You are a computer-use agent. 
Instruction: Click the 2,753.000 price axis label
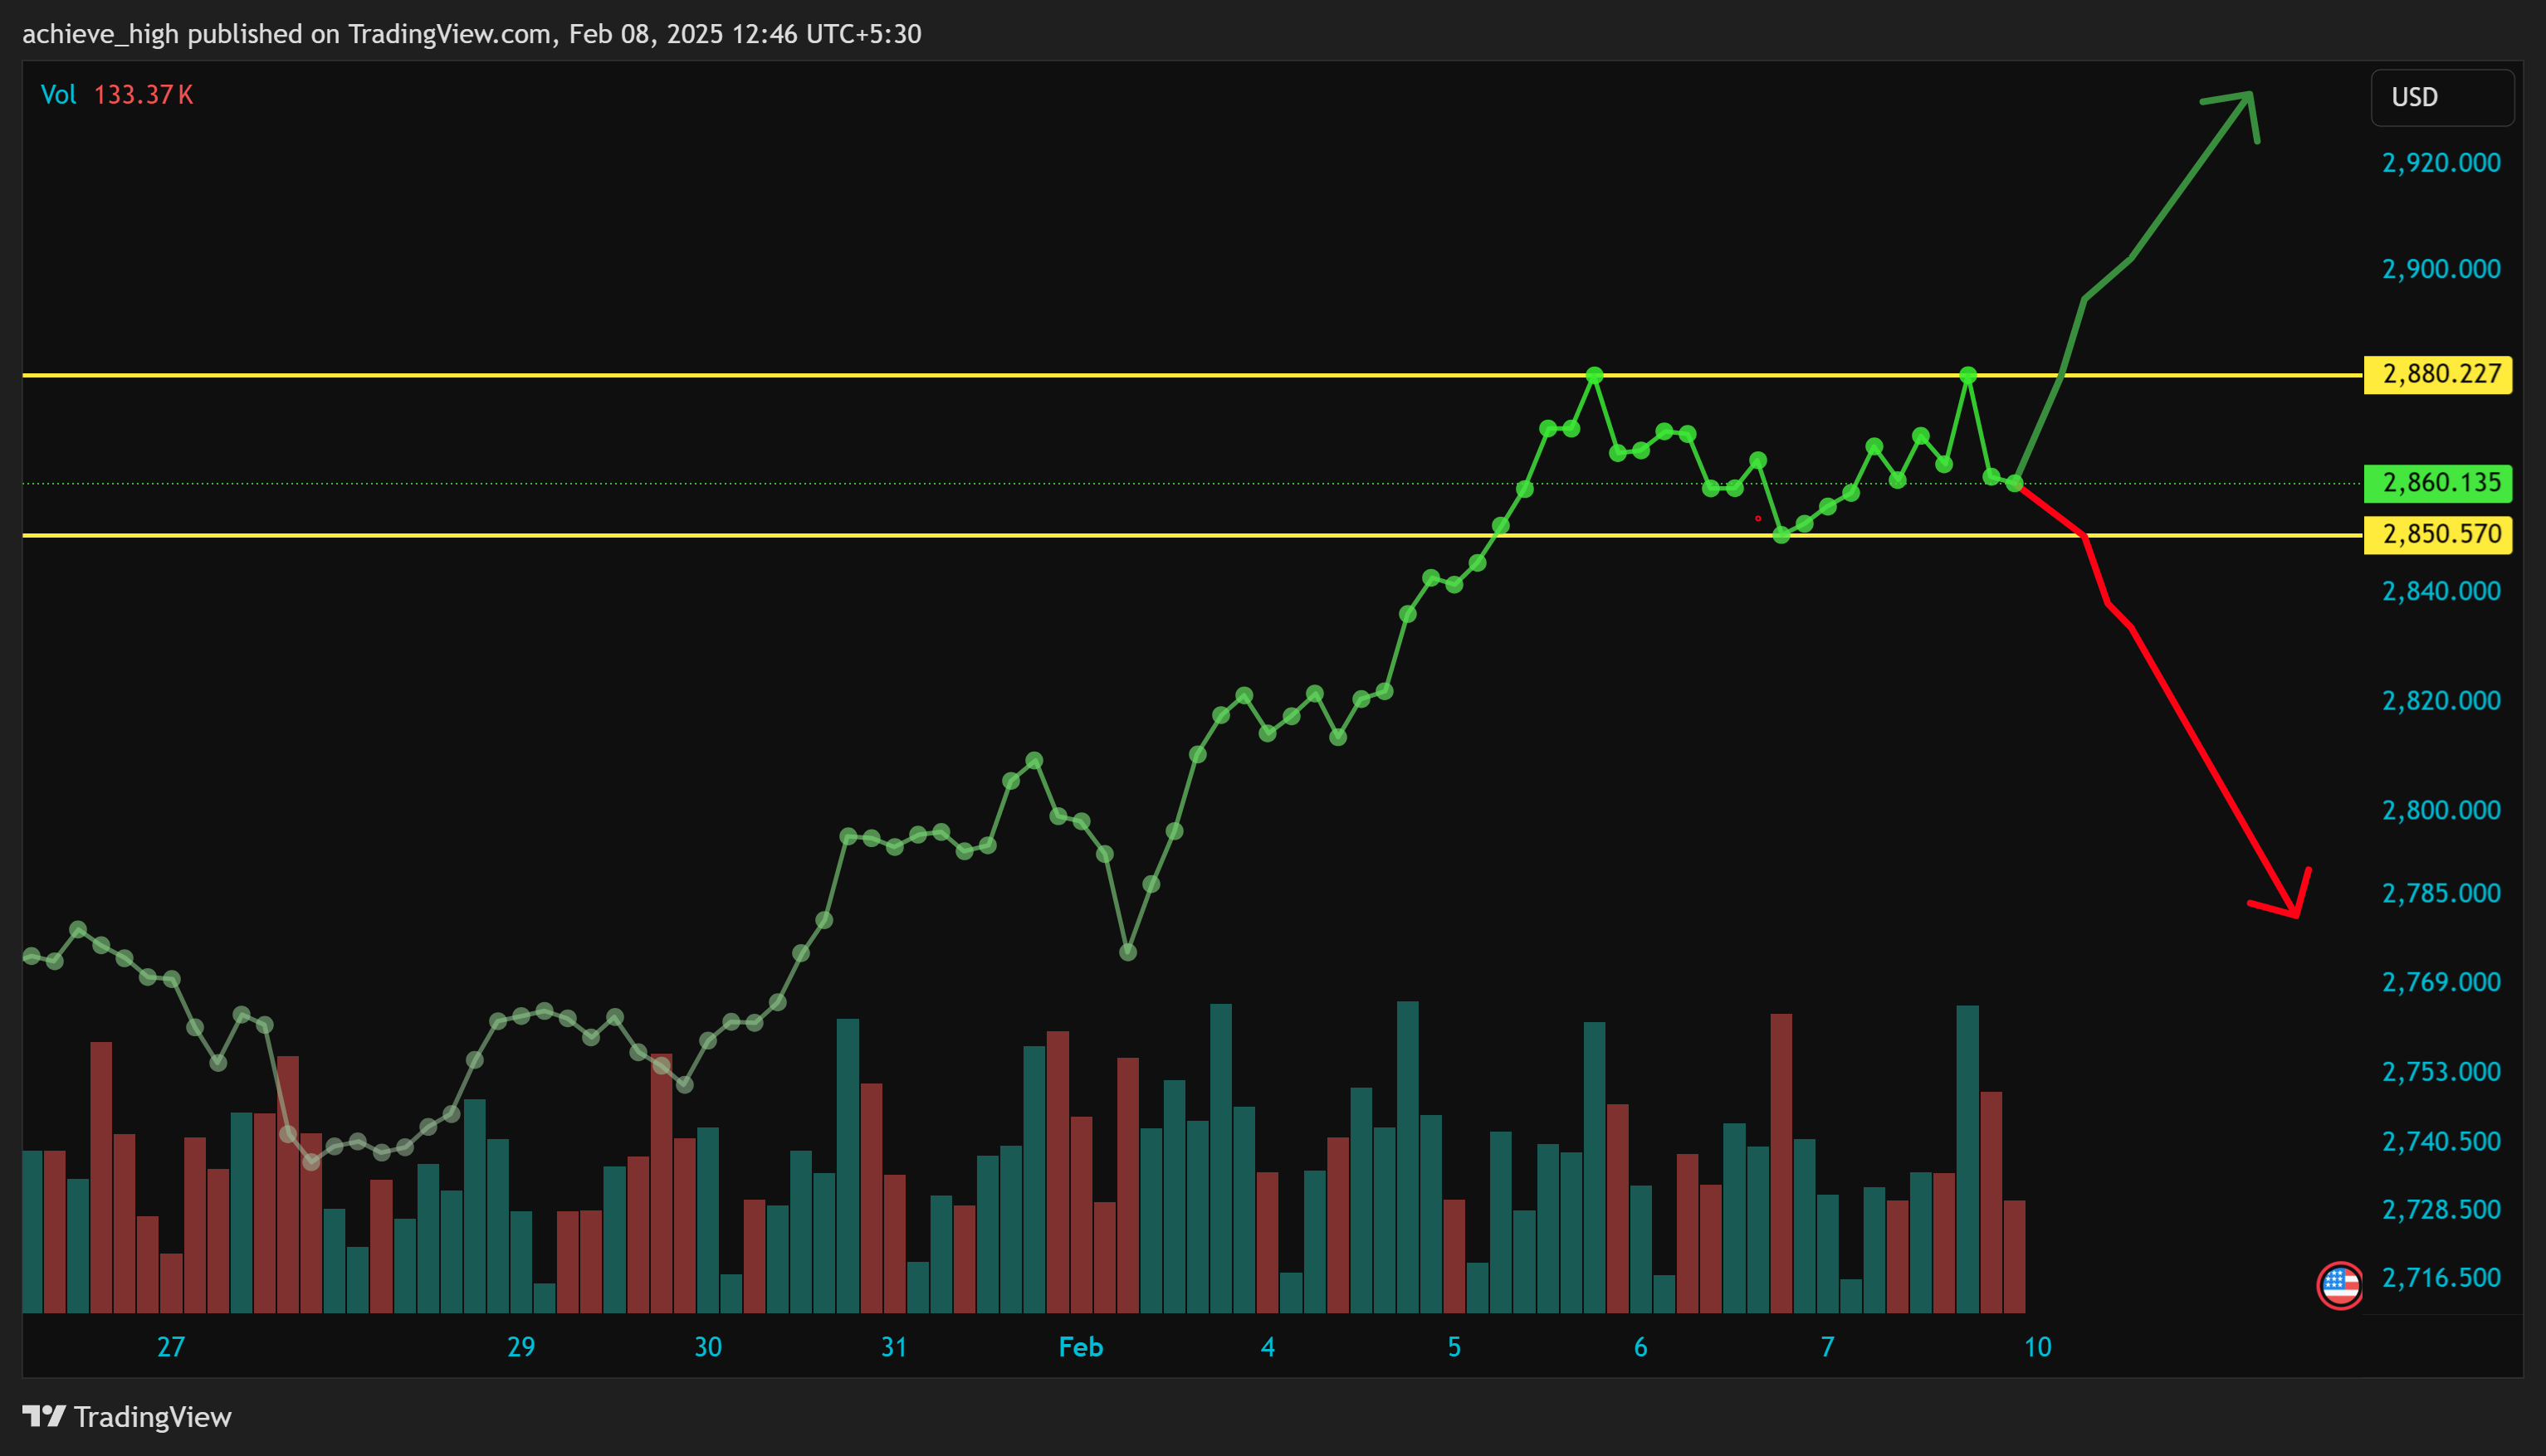pyautogui.click(x=2441, y=1072)
